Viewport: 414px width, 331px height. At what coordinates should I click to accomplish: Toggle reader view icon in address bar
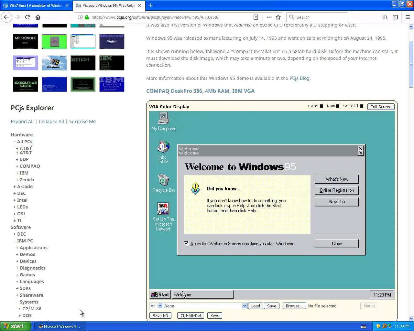(256, 17)
